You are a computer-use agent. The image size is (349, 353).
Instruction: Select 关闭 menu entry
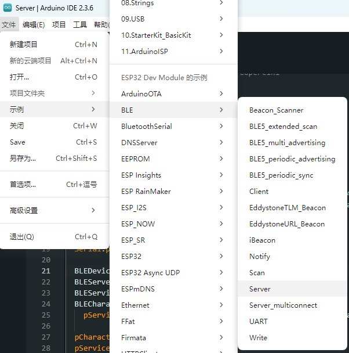point(54,125)
